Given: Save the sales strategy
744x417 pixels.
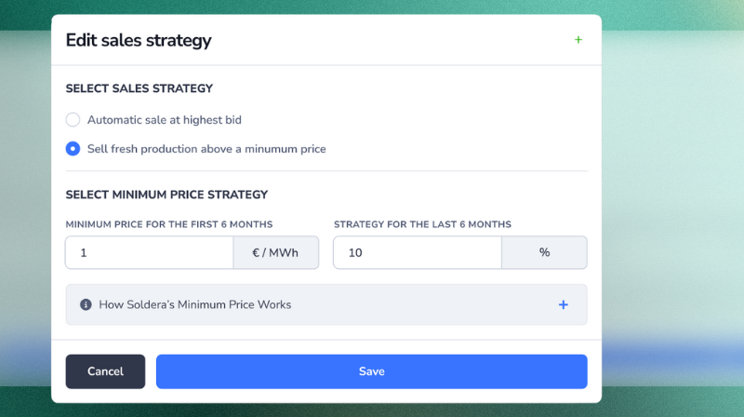Looking at the screenshot, I should coord(371,371).
